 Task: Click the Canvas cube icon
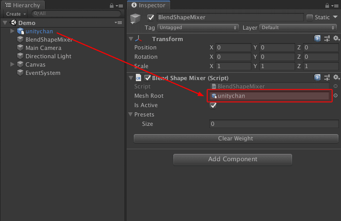click(x=20, y=64)
